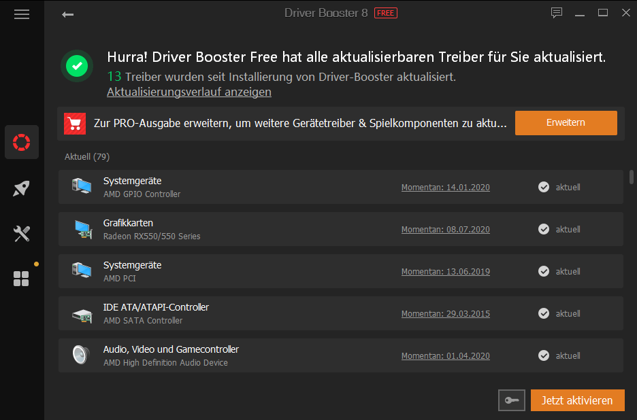Screen dimensions: 637x420
Task: Click checkmark status for AMD GPIO Controller
Action: (x=544, y=187)
